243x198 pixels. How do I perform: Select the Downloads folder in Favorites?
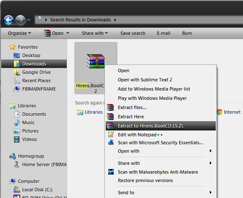tap(34, 64)
